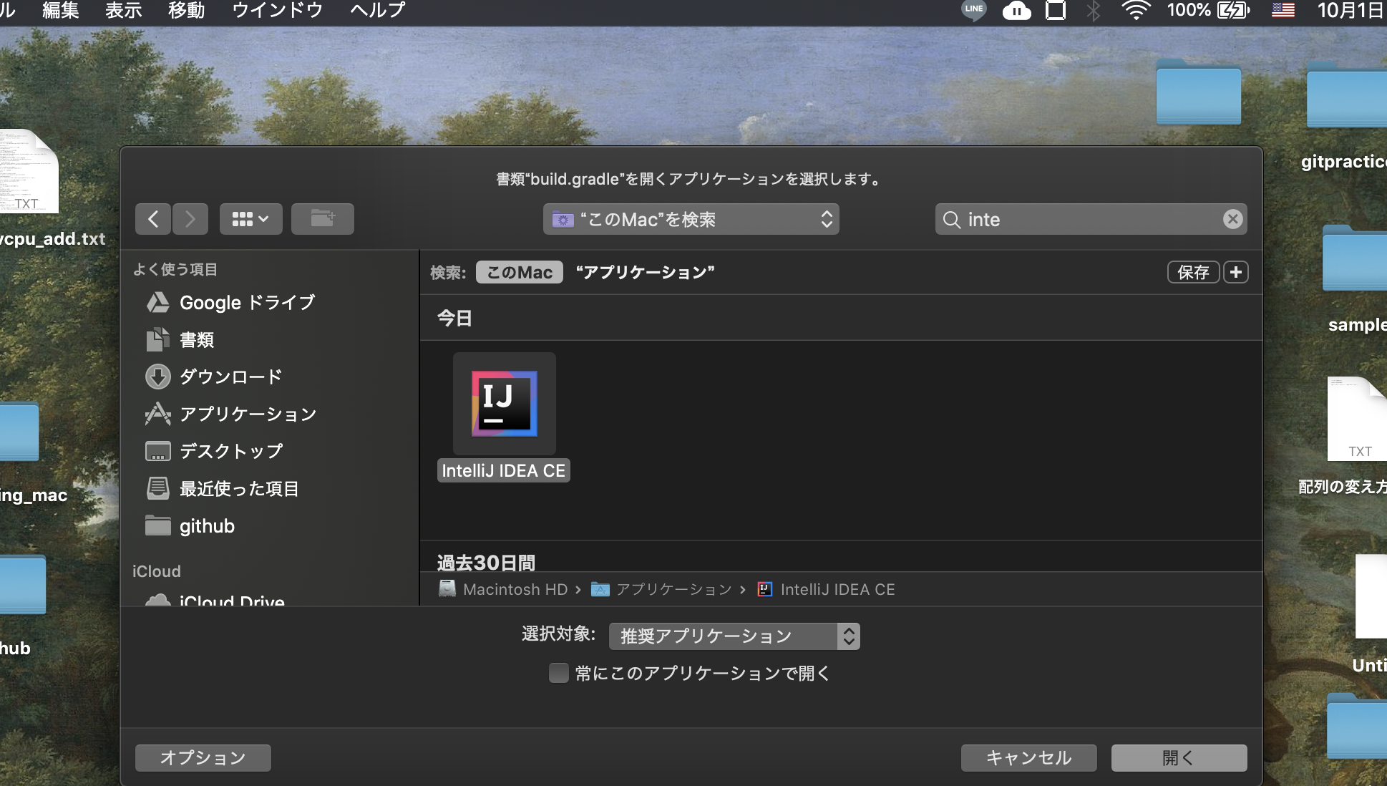Enable 常にこのアプリケーションで開く checkbox
1387x786 pixels.
(x=558, y=673)
